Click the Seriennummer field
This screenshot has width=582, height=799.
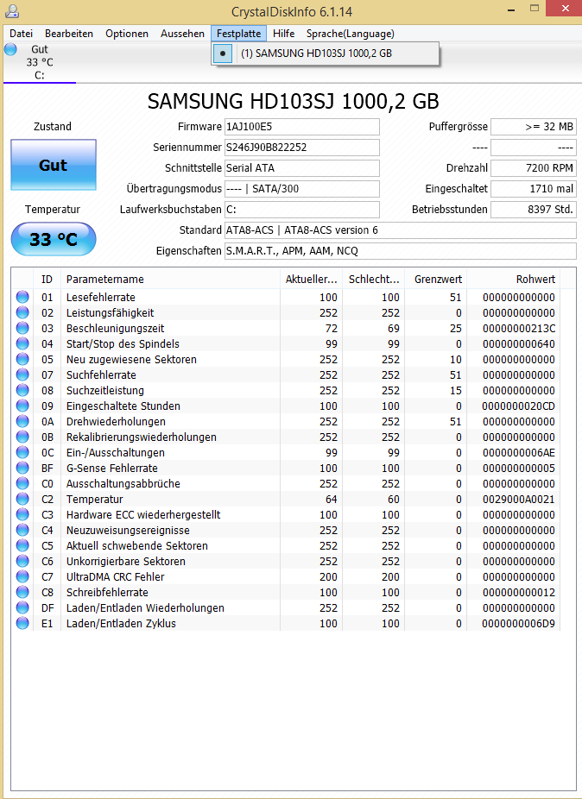tap(302, 148)
